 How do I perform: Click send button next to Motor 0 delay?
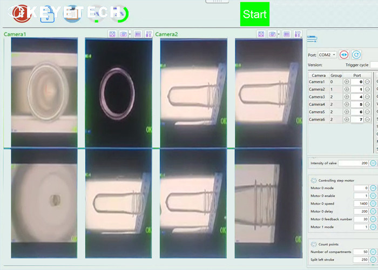point(373,211)
